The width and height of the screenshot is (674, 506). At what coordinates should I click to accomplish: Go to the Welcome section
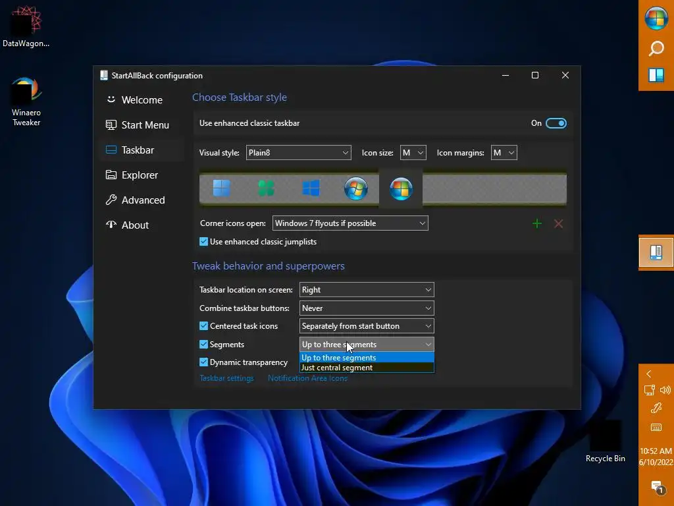(x=142, y=100)
